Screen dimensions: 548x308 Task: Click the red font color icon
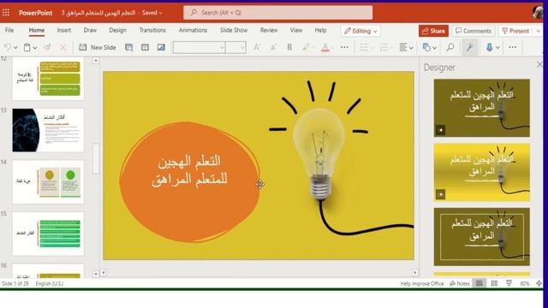coord(325,47)
